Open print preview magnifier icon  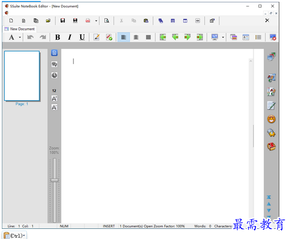pyautogui.click(x=106, y=20)
